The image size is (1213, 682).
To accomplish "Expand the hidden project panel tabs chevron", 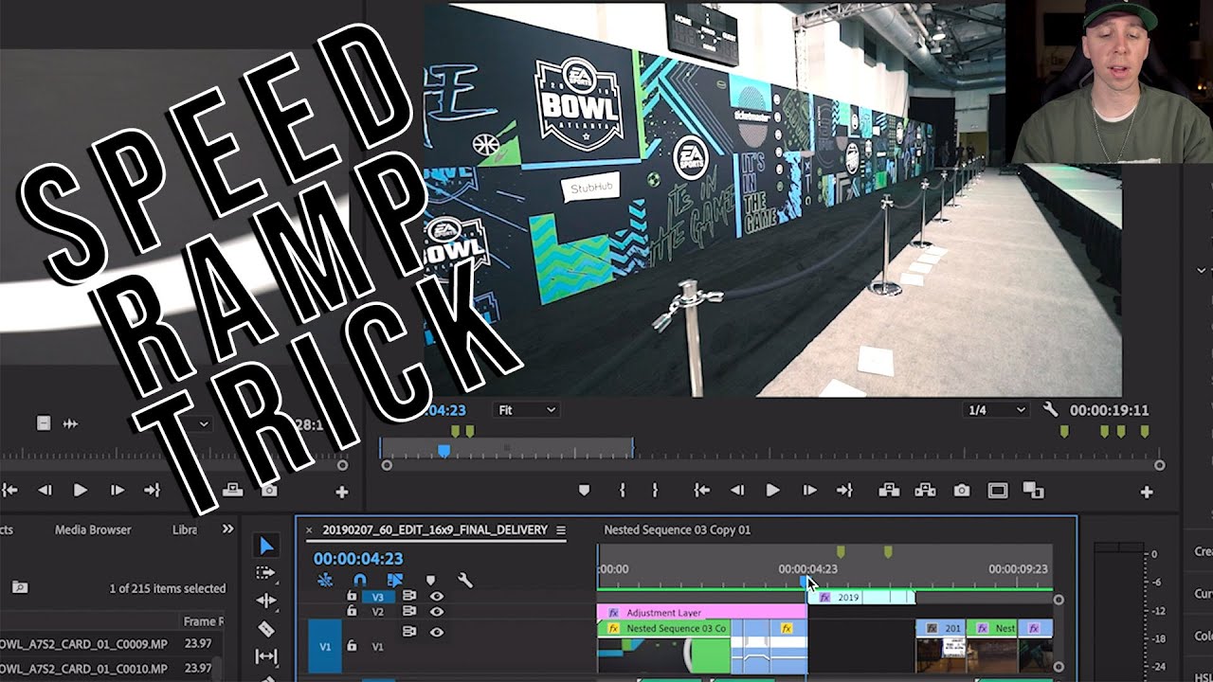I will point(227,529).
